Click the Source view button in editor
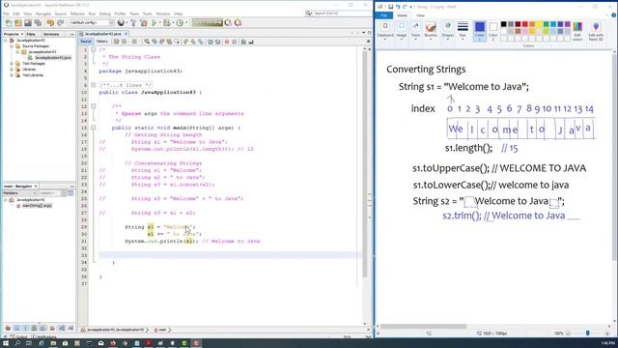Image resolution: width=618 pixels, height=348 pixels. [86, 42]
